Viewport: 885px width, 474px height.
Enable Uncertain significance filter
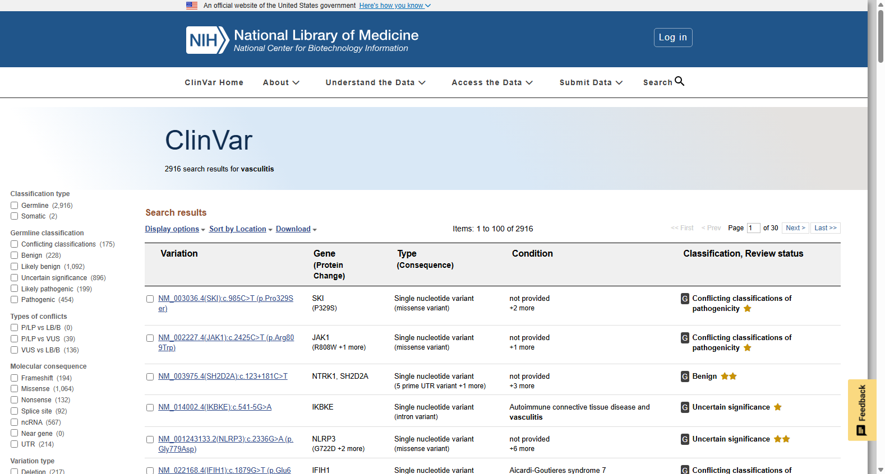click(15, 278)
